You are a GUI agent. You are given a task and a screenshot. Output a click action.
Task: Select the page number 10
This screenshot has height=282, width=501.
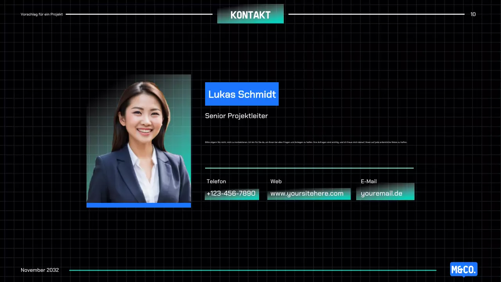tap(473, 14)
